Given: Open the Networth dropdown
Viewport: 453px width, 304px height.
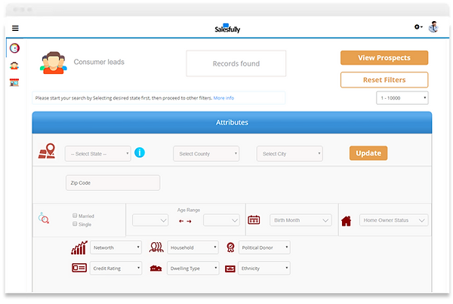Looking at the screenshot, I should pos(116,247).
